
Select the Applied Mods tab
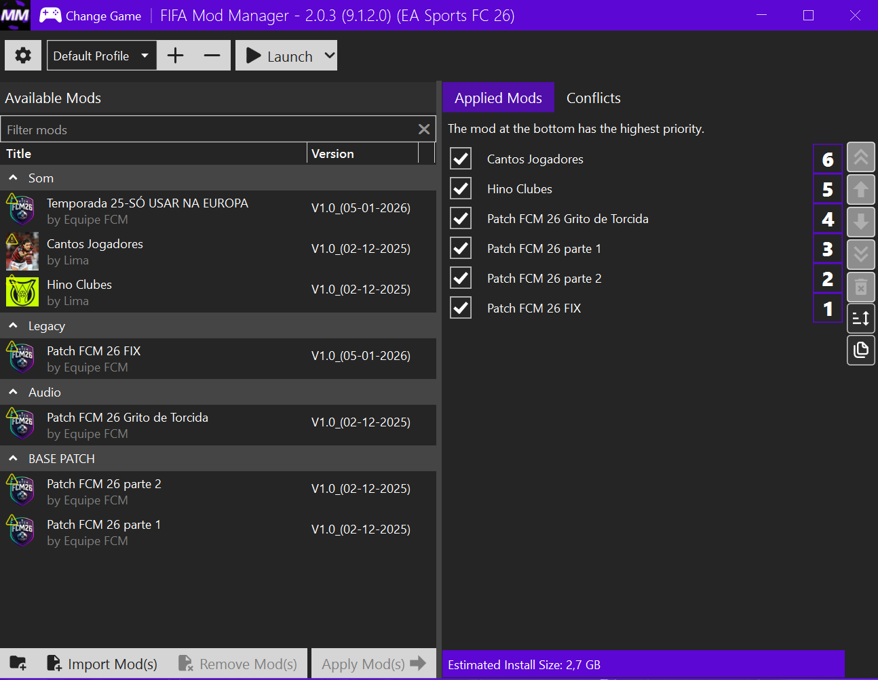coord(498,98)
